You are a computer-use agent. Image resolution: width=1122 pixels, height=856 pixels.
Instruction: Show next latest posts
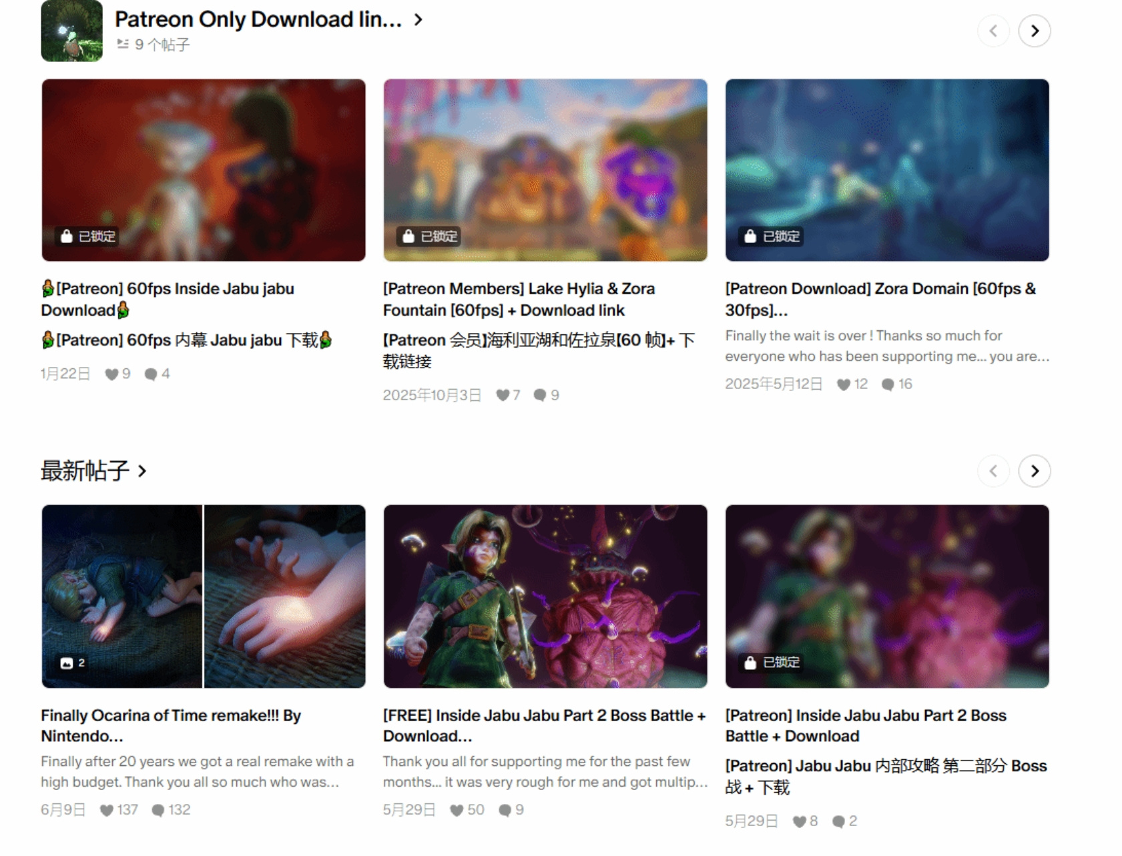1035,471
